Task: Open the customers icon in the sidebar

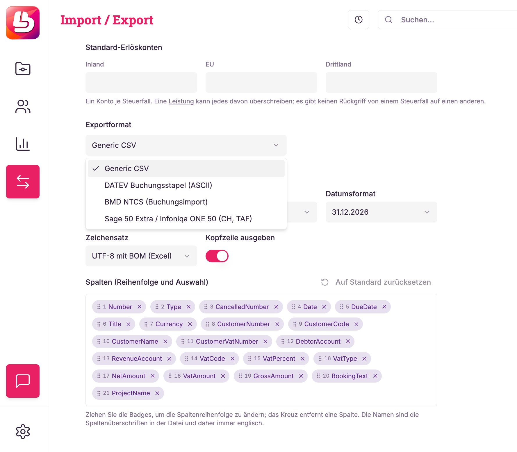Action: pyautogui.click(x=23, y=106)
